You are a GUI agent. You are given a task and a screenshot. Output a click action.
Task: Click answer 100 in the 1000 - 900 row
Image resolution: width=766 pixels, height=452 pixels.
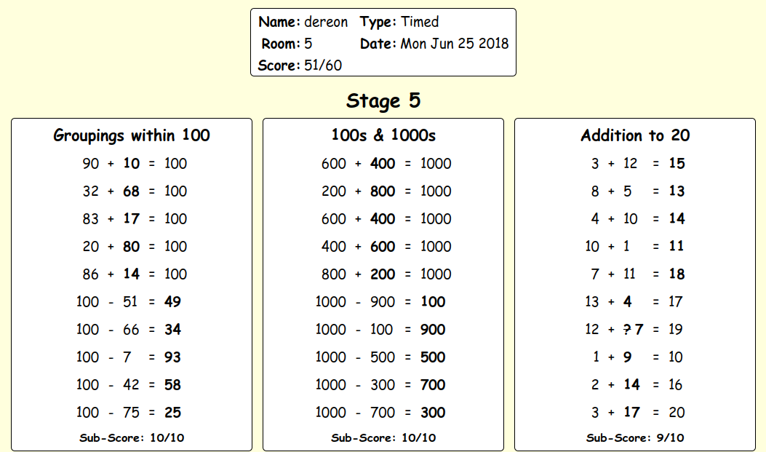tap(434, 301)
